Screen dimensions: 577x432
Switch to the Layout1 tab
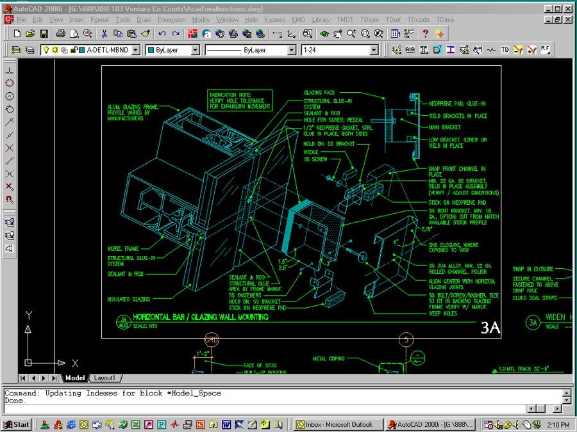point(105,378)
